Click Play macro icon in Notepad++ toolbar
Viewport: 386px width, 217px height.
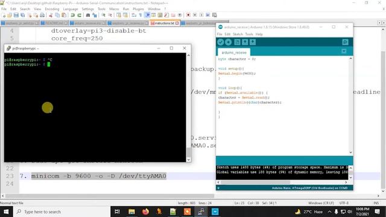tap(201, 15)
